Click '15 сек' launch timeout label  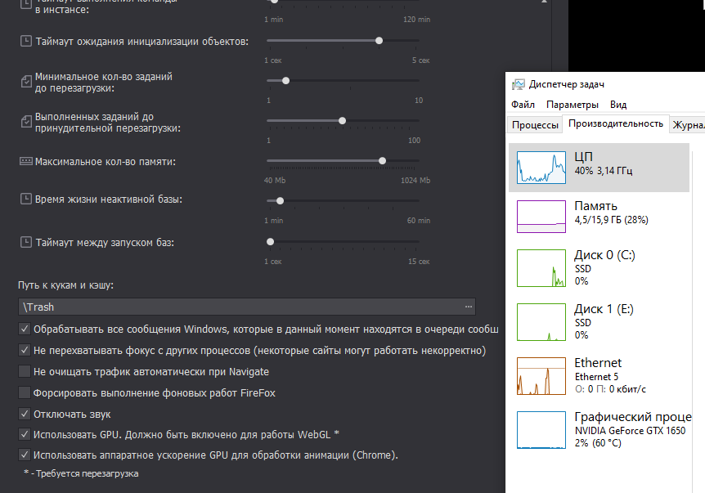tap(419, 262)
